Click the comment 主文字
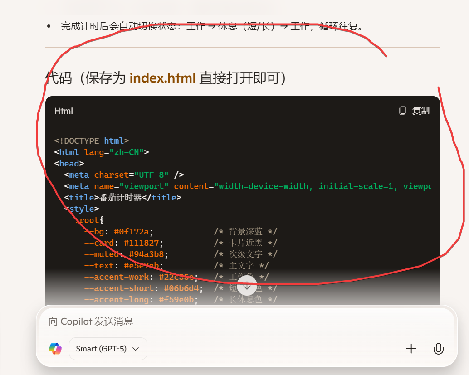Viewport: 469px width, 375px height. [x=241, y=266]
